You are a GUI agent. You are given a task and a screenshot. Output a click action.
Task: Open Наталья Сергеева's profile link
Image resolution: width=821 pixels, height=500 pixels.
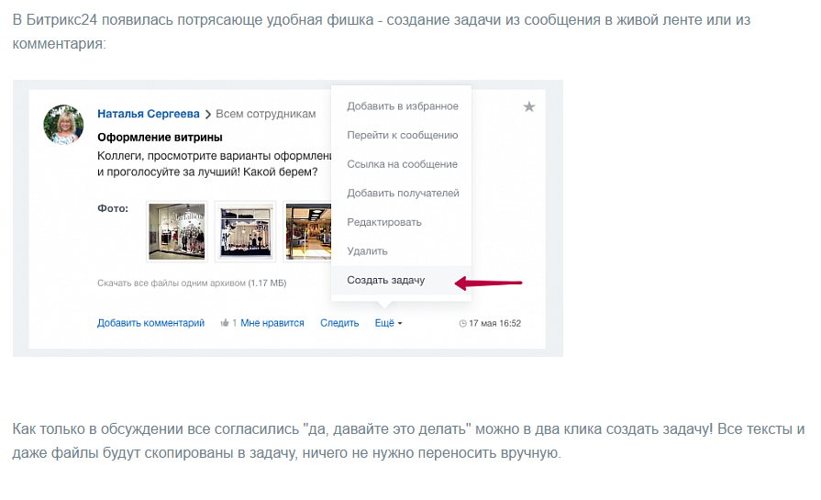click(x=149, y=114)
